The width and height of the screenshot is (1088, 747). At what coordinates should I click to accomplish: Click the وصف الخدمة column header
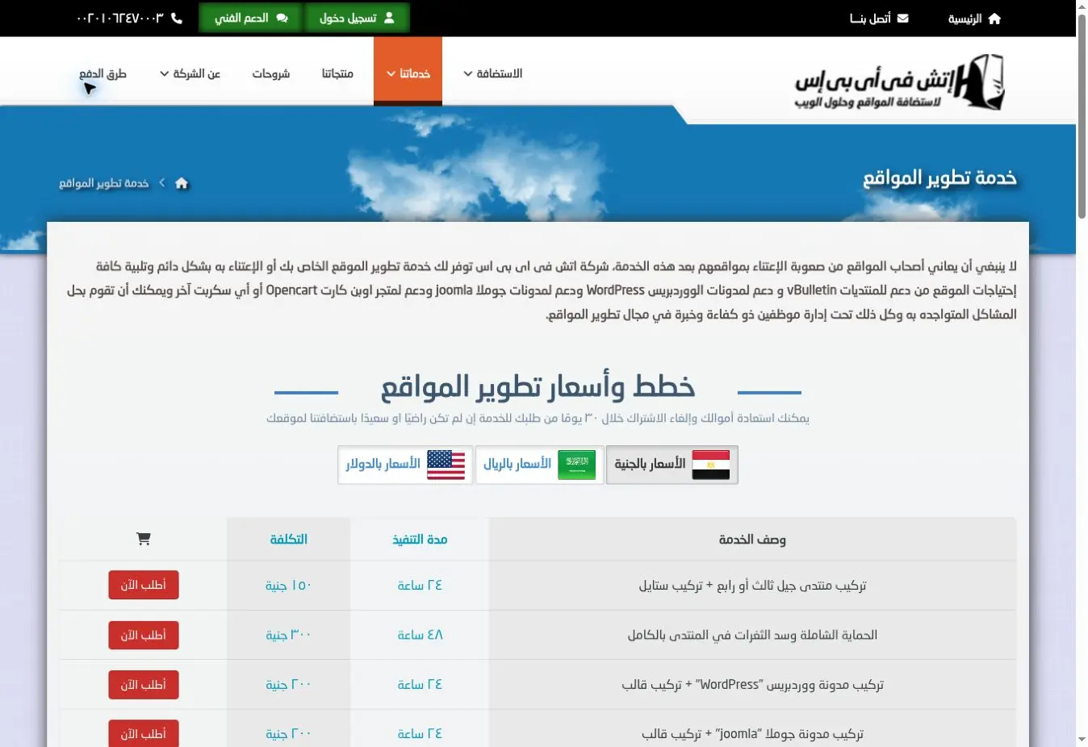(752, 539)
